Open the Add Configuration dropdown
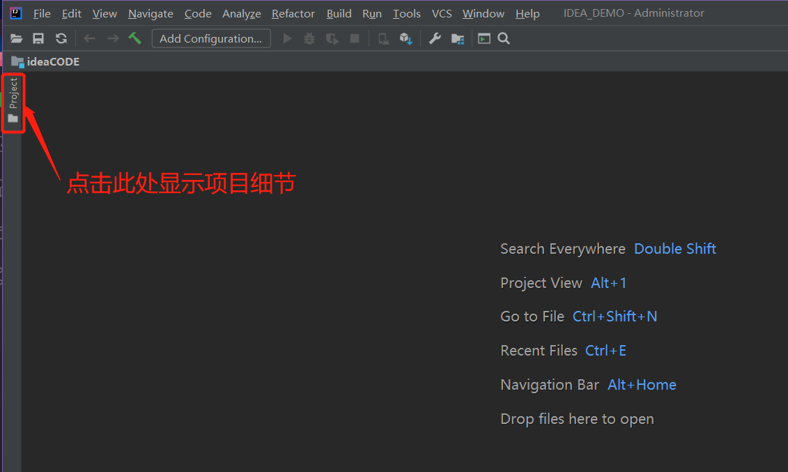Screen dimensions: 788x472 tap(211, 38)
